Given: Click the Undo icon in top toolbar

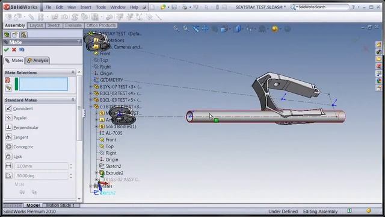Looking at the screenshot, I should (x=196, y=7).
